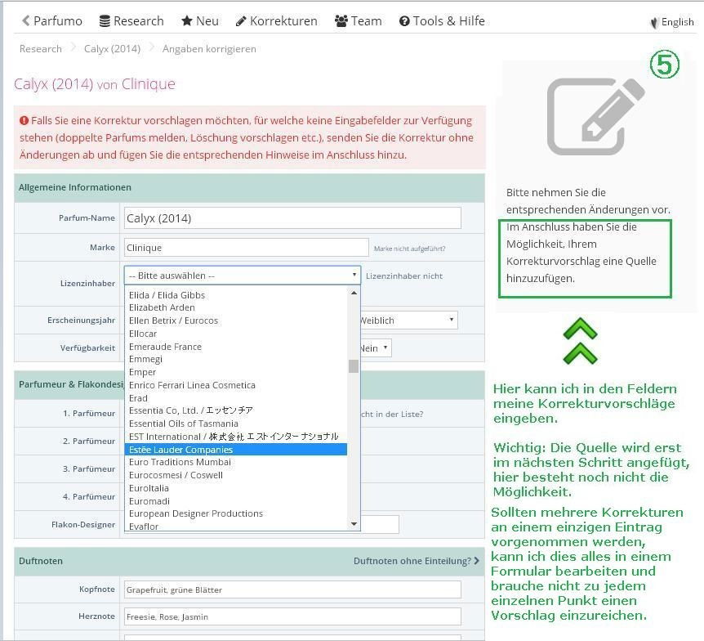
Task: Pick 'Emper' from the list
Action: pyautogui.click(x=236, y=372)
